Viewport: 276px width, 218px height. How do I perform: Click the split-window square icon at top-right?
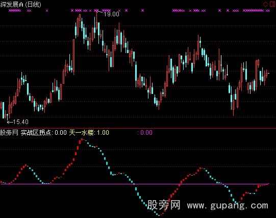tap(272, 4)
